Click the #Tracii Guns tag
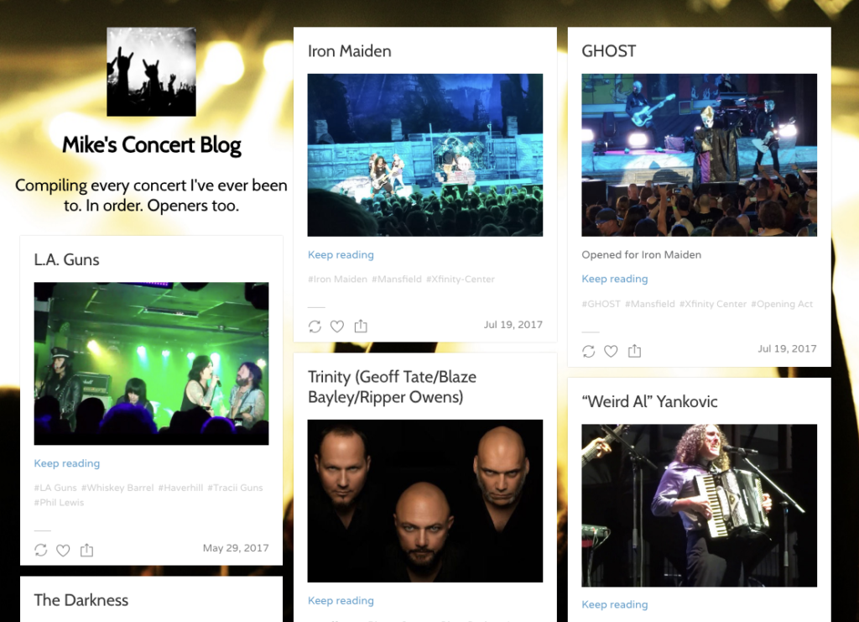This screenshot has width=859, height=622. point(235,488)
